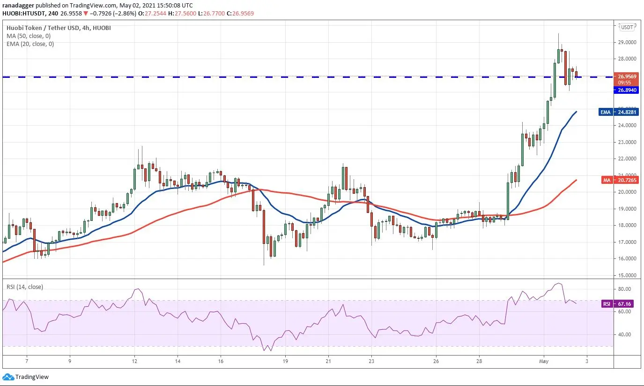Select the EMA (20, close, 0) indicator label

click(30, 44)
